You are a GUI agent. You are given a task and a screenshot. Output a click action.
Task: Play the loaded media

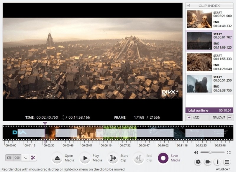click(85, 158)
